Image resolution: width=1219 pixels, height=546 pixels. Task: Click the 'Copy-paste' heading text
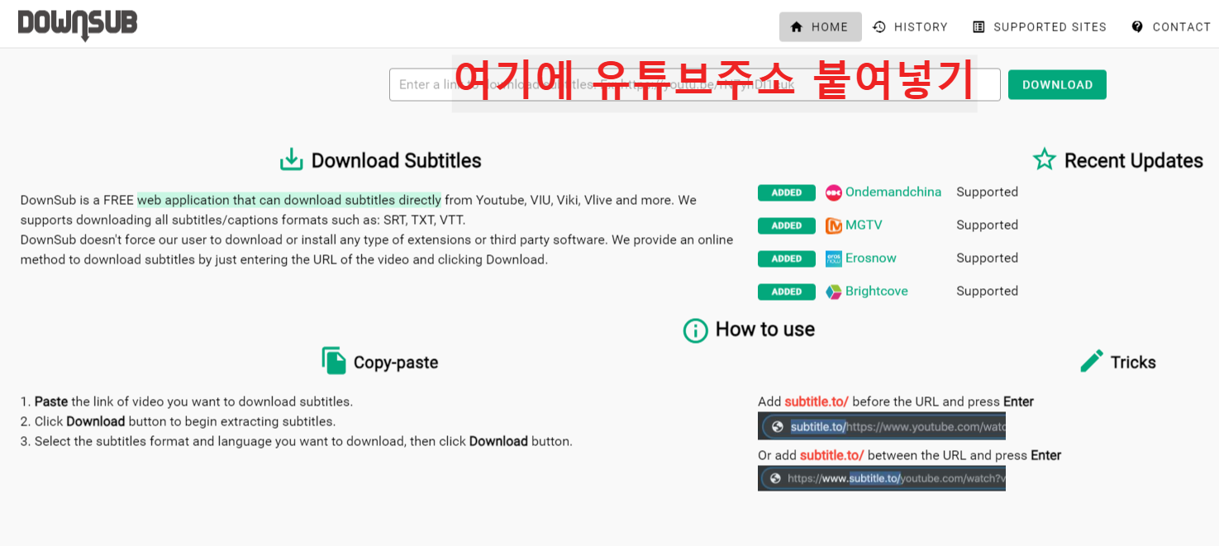coord(396,363)
